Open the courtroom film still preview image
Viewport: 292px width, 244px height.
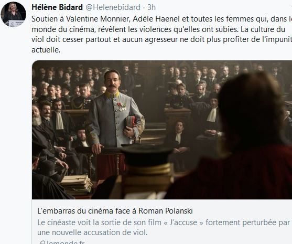[x=162, y=130]
